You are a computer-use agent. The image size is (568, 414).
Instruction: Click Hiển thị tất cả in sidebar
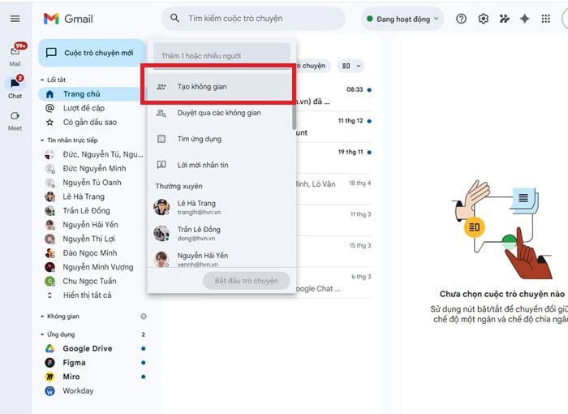pyautogui.click(x=87, y=295)
